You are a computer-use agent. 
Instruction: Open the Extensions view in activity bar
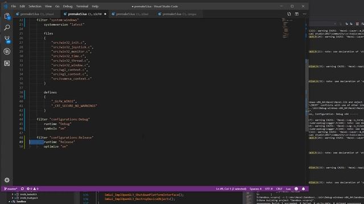(x=7, y=63)
